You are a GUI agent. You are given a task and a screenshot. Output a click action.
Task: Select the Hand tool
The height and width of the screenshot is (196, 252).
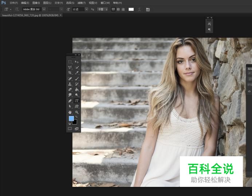[70, 112]
